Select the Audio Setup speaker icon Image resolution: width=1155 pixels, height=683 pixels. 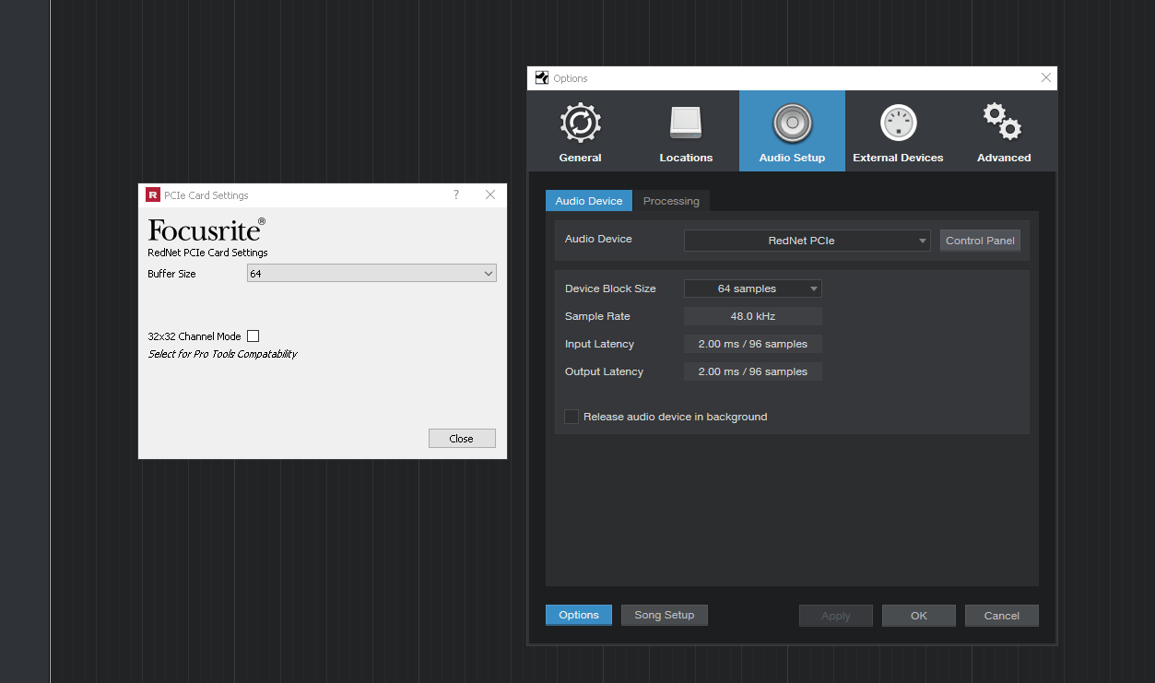click(x=792, y=124)
